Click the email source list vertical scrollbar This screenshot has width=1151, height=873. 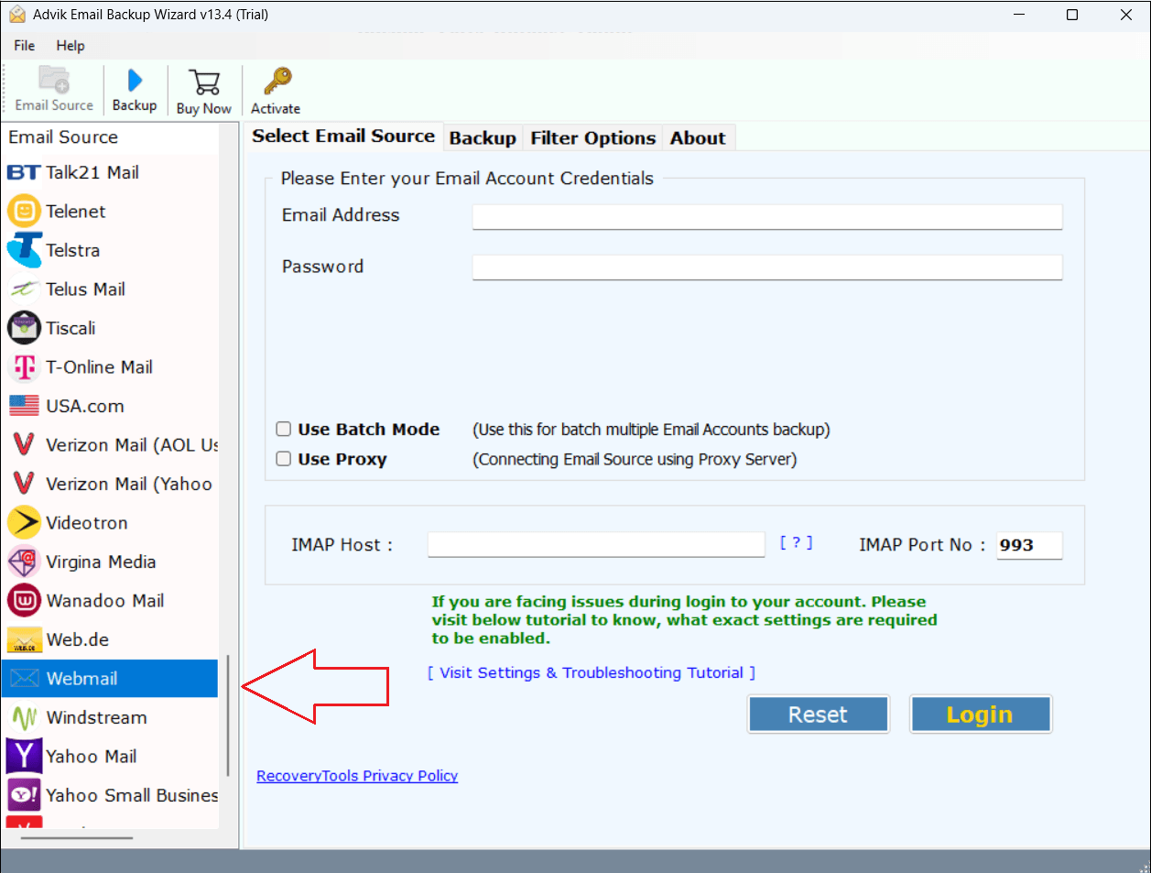(x=228, y=715)
